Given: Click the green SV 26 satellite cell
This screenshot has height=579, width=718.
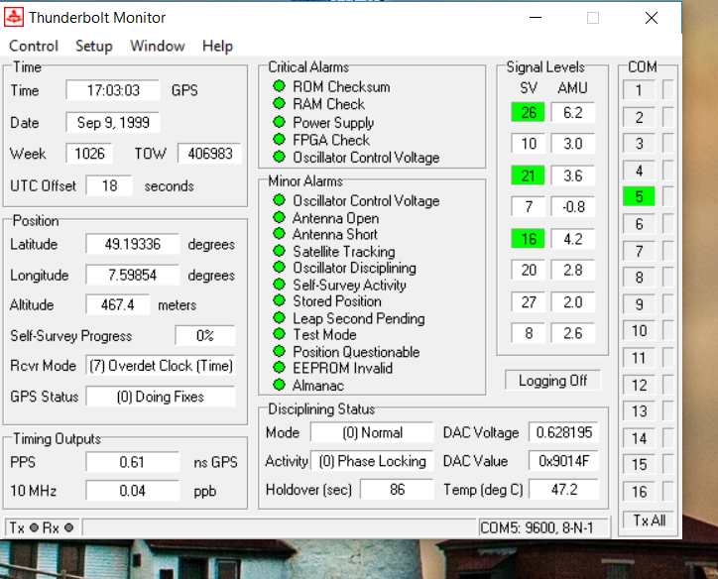Looking at the screenshot, I should pyautogui.click(x=528, y=112).
